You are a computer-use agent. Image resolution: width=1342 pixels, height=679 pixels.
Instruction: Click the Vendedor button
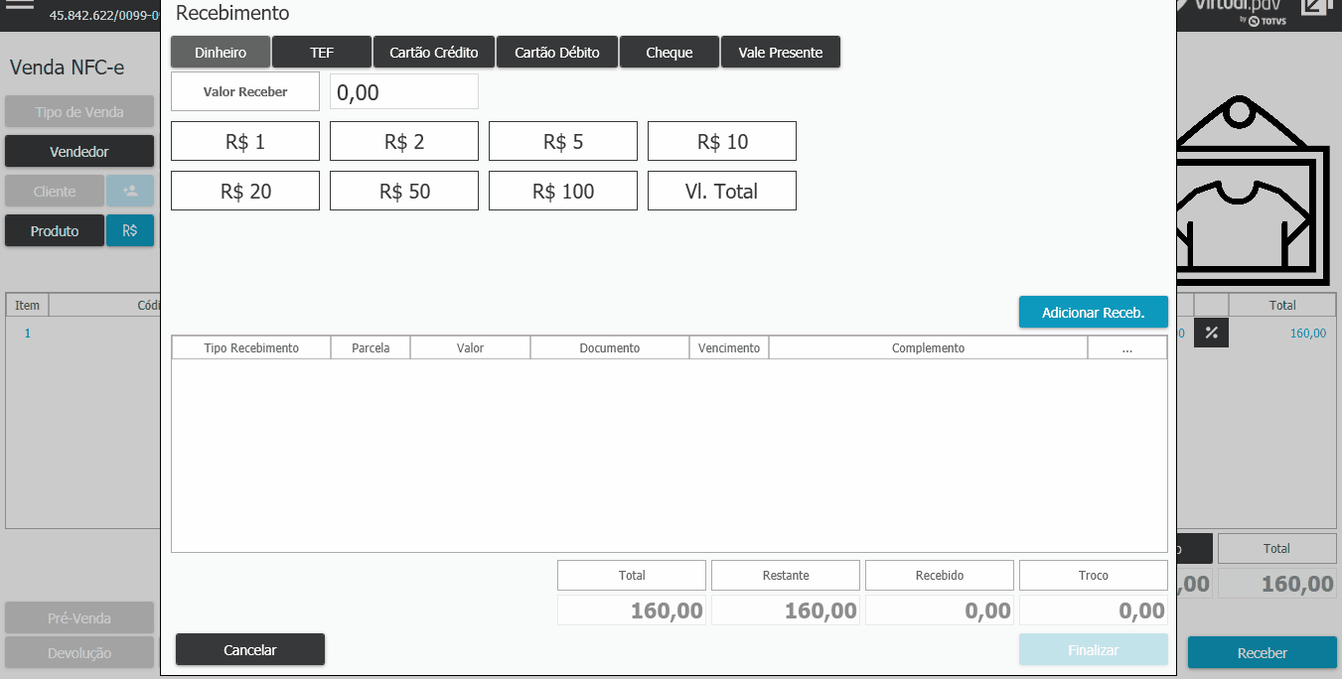[x=79, y=152]
